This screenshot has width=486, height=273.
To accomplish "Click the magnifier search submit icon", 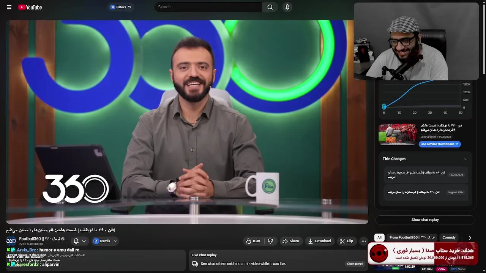I will pos(270,7).
